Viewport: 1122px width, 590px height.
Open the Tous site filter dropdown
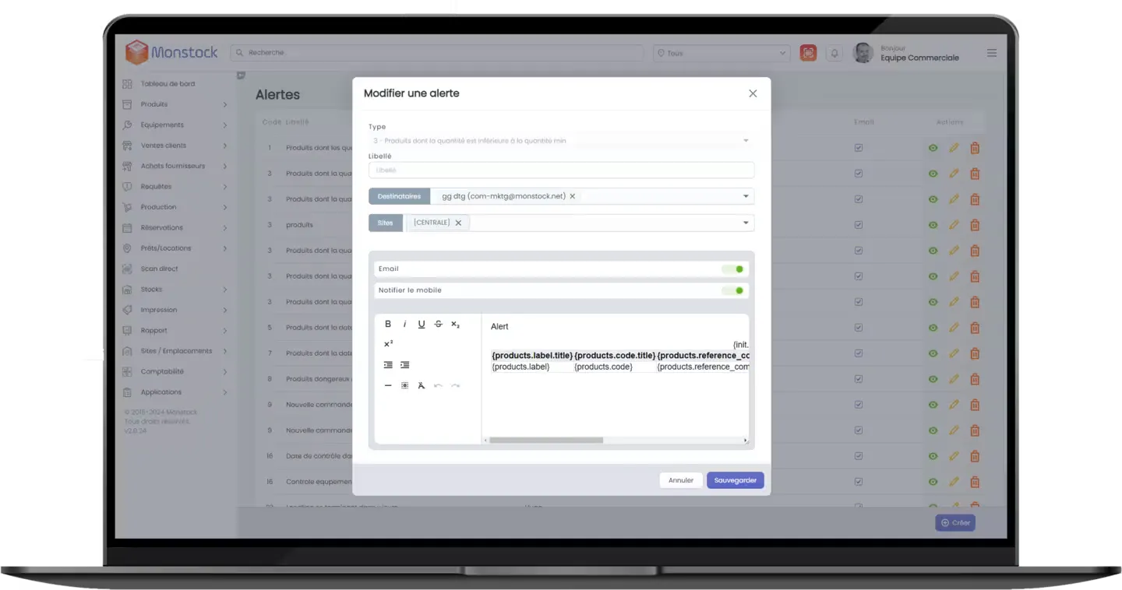[x=721, y=53]
